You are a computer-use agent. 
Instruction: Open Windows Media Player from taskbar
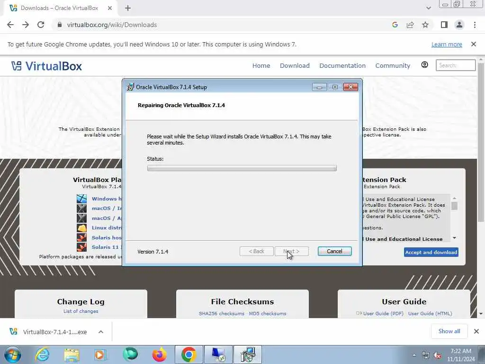click(x=100, y=355)
